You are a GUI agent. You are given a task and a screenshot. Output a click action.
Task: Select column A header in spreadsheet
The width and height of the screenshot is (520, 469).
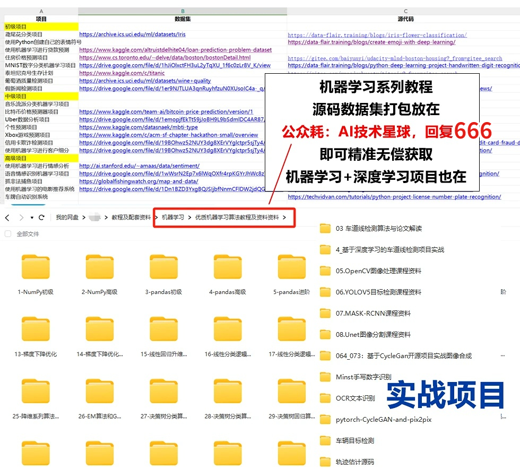click(x=41, y=11)
